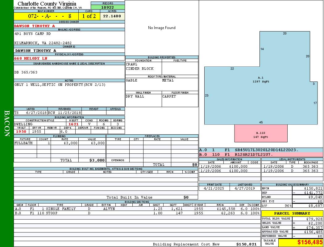Click the yellow Parcel Summary header
Screen dimensions: 324x247
point(292,213)
